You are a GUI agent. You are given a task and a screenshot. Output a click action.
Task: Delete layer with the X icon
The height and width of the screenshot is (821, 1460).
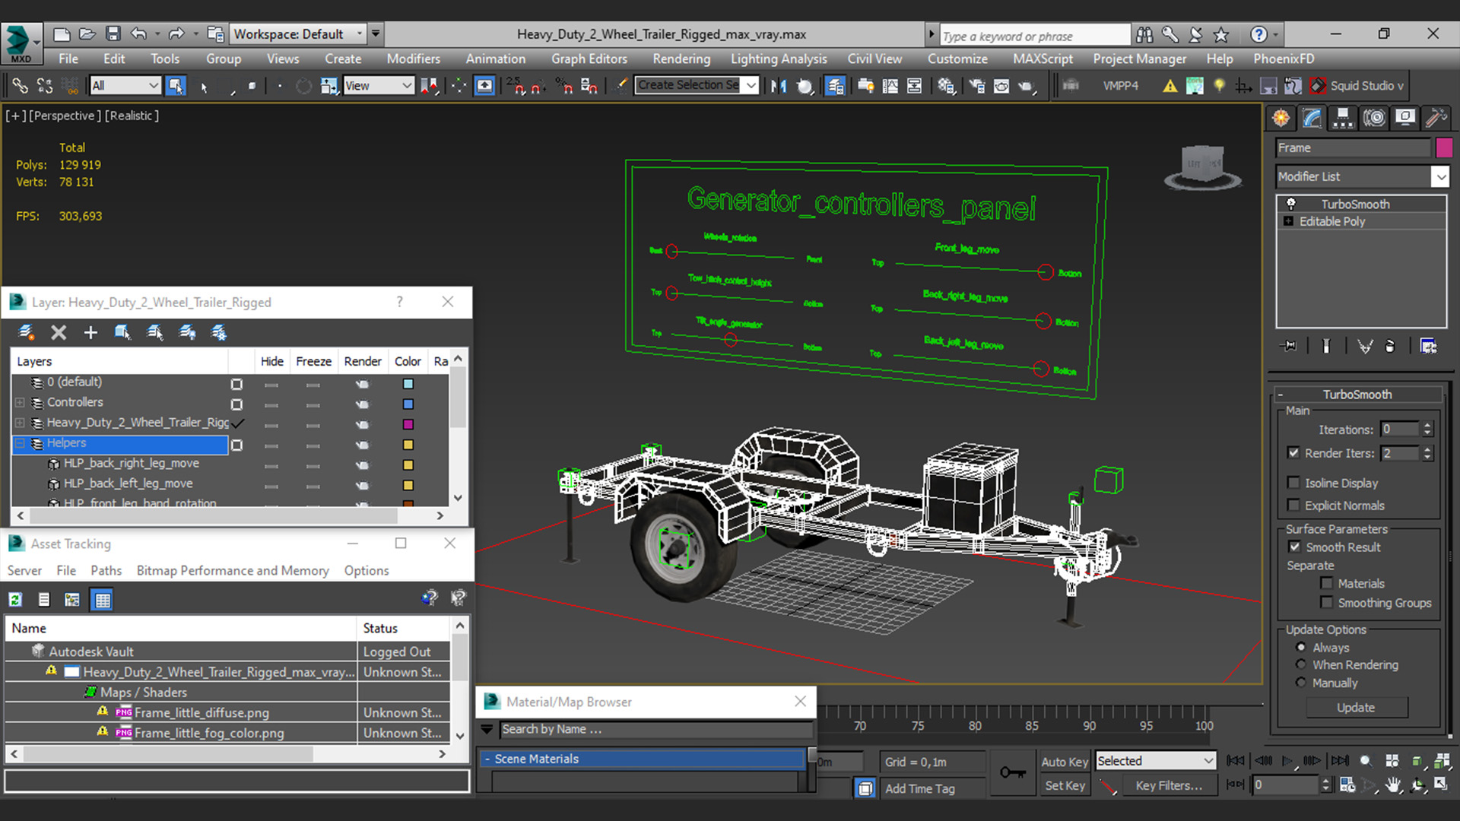59,332
